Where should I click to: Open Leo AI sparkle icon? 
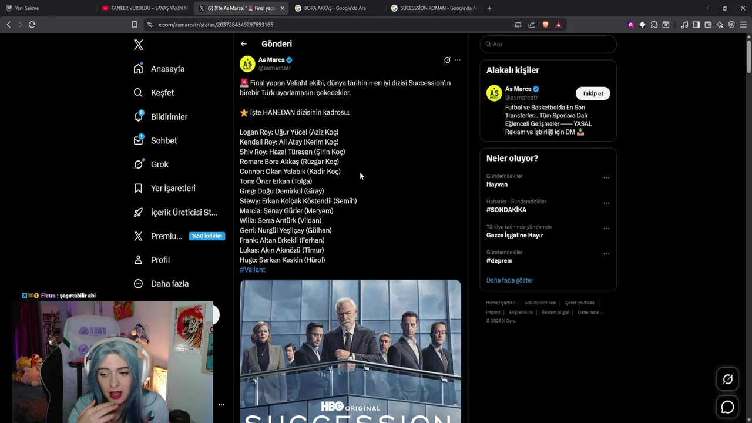720,25
